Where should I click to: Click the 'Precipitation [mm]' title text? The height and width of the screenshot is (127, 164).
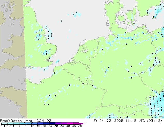(x=17, y=121)
